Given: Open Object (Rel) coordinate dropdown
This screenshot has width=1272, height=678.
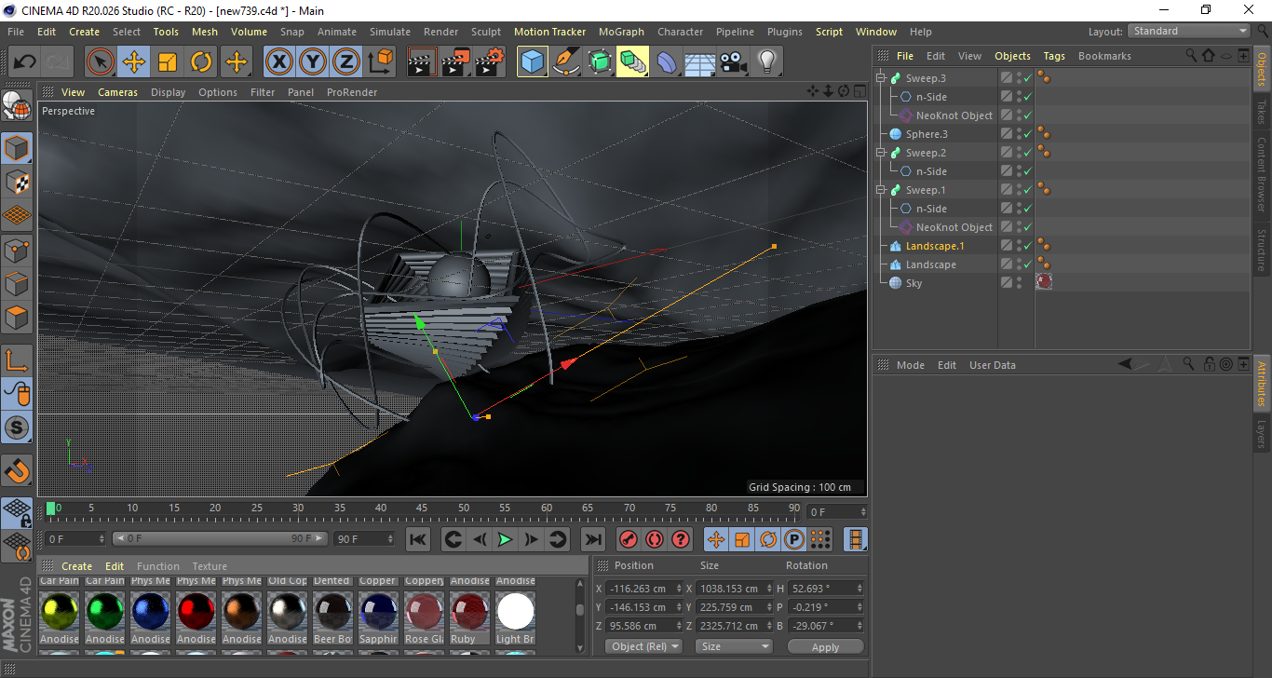Looking at the screenshot, I should (x=643, y=646).
